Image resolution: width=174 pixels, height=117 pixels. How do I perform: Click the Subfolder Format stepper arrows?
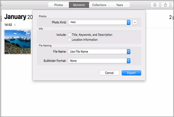pyautogui.click(x=128, y=61)
